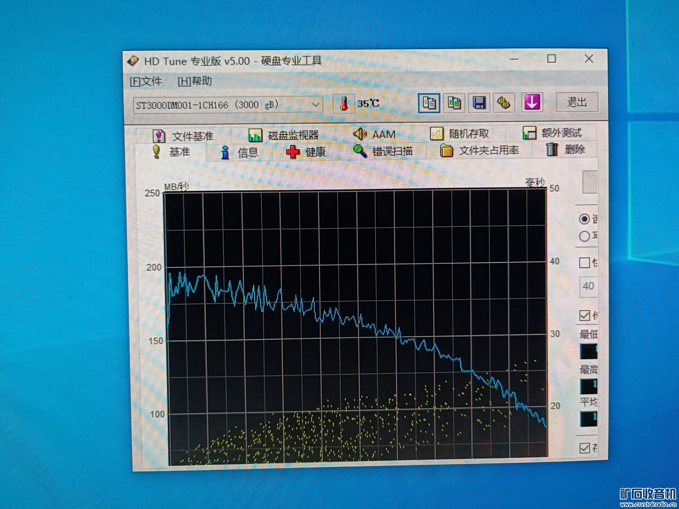The height and width of the screenshot is (509, 679).
Task: Toggle the unchecked checkbox above the 40 field
Action: coord(584,263)
